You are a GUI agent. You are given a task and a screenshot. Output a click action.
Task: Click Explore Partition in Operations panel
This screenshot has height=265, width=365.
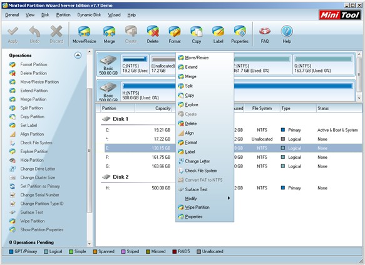tap(29, 151)
